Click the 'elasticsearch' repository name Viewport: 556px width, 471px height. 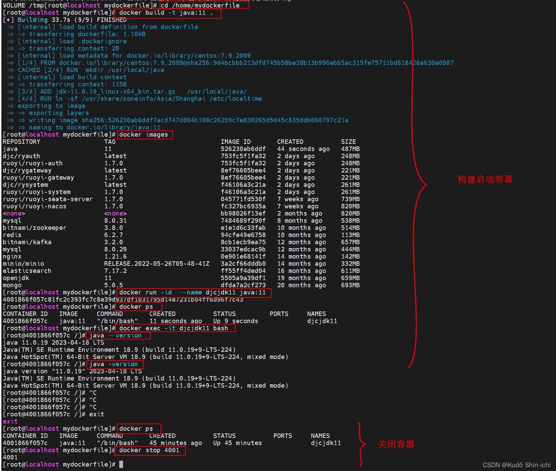coord(27,271)
